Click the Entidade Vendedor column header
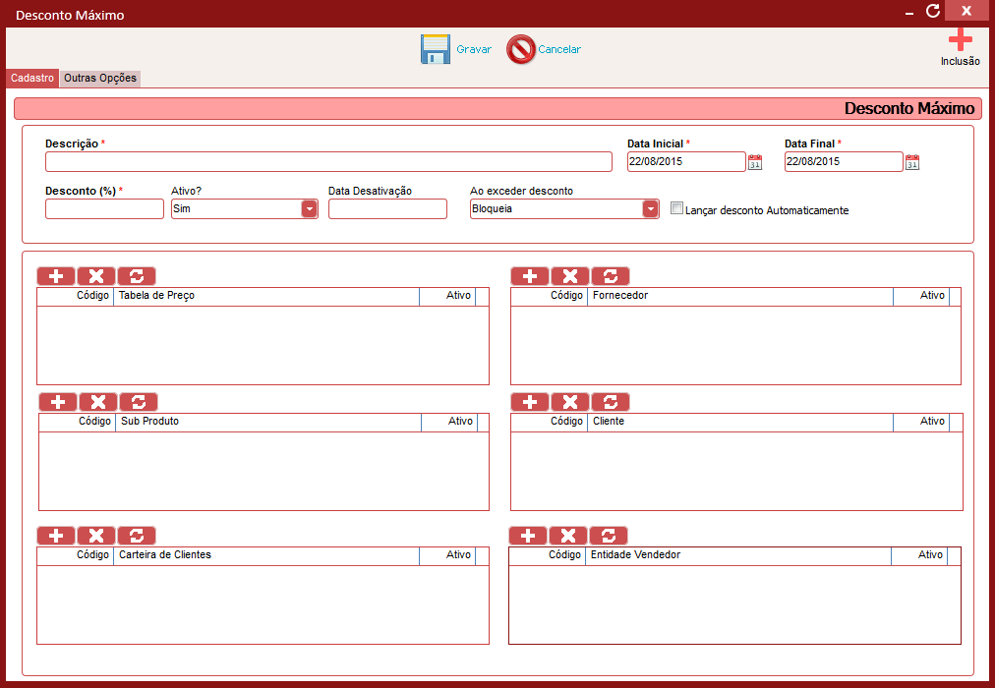 (738, 555)
